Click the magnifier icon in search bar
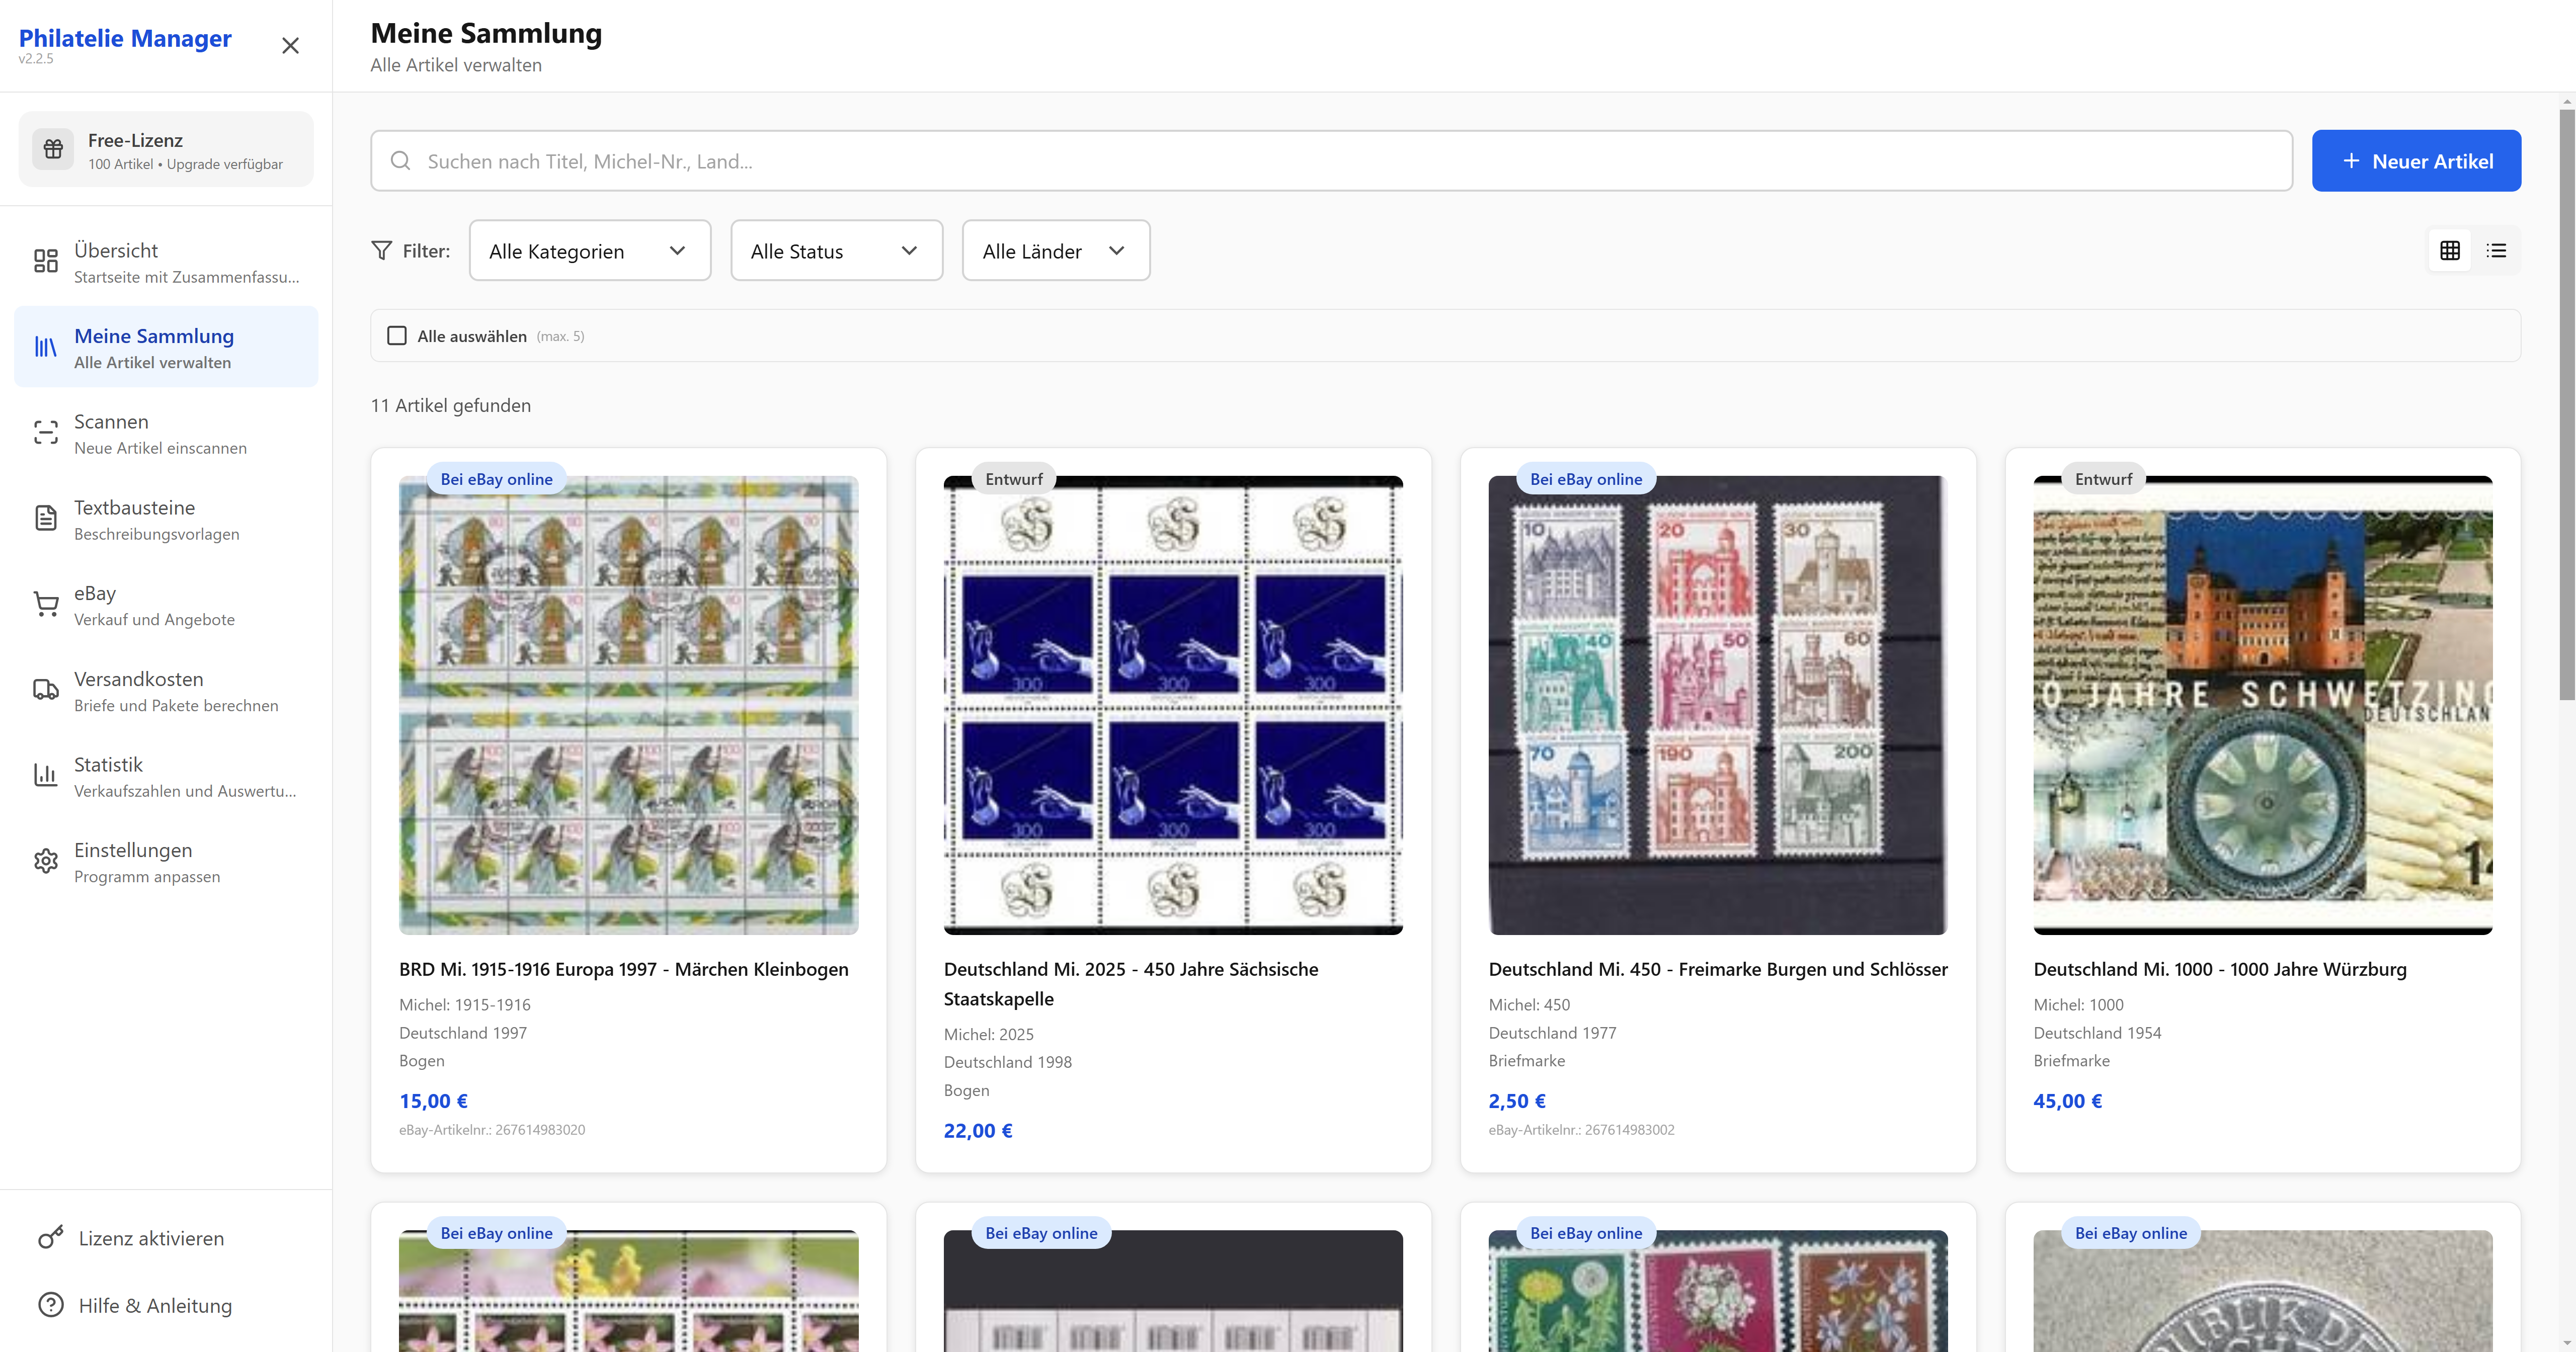Screen dimensions: 2576x1352 400,161
